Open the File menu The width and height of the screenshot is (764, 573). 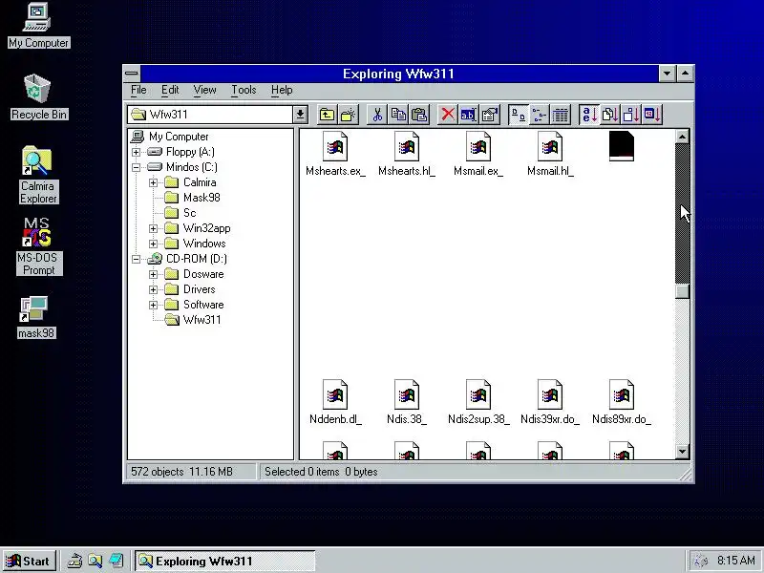(138, 90)
